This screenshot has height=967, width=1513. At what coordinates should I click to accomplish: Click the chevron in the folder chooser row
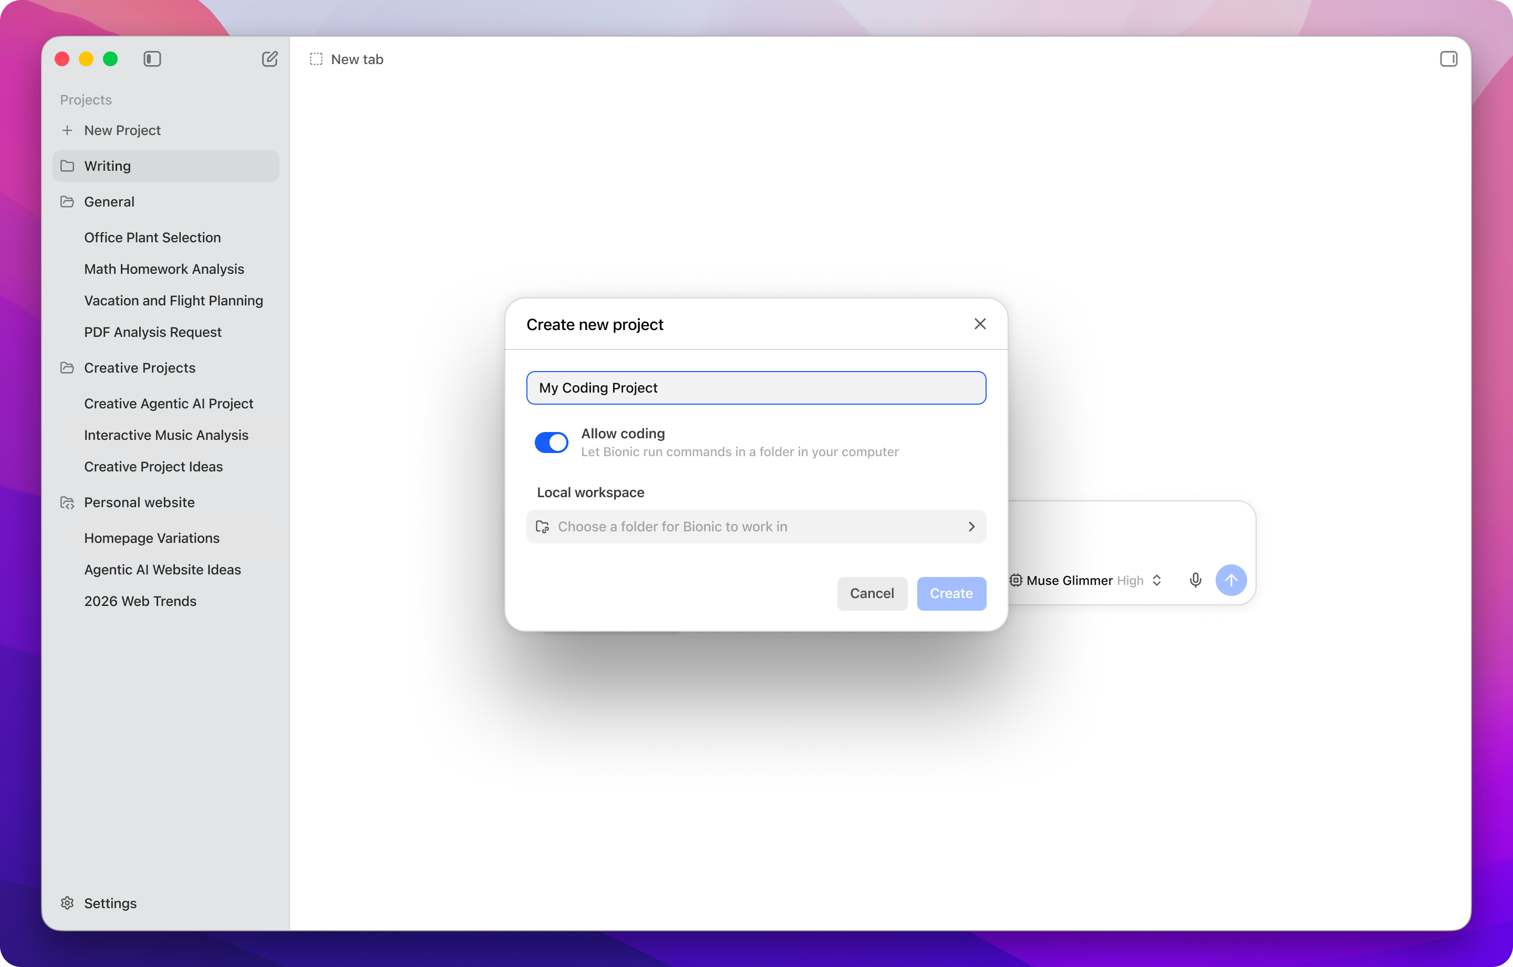coord(971,527)
